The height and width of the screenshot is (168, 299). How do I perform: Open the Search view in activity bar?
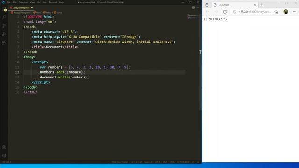pos(4,17)
